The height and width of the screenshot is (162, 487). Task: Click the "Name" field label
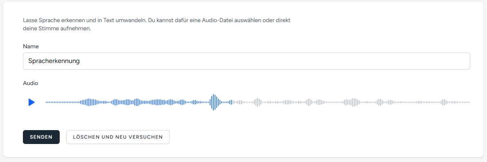[31, 46]
